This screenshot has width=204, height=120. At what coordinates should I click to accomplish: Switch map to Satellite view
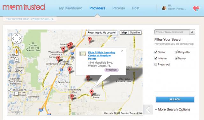pyautogui.click(x=135, y=33)
